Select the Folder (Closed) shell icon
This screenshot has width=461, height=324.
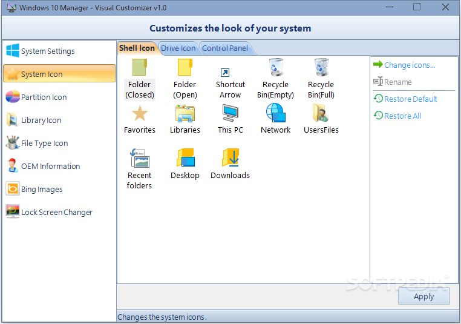(139, 79)
